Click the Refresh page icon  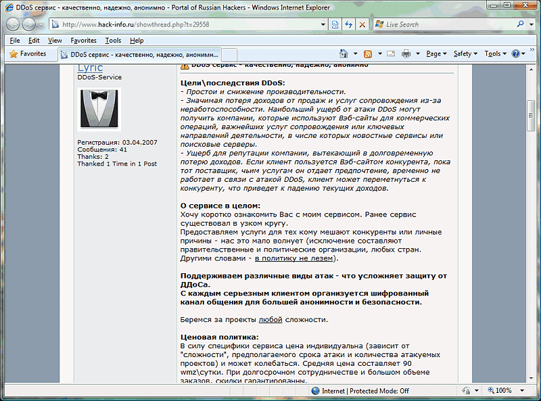pos(349,24)
